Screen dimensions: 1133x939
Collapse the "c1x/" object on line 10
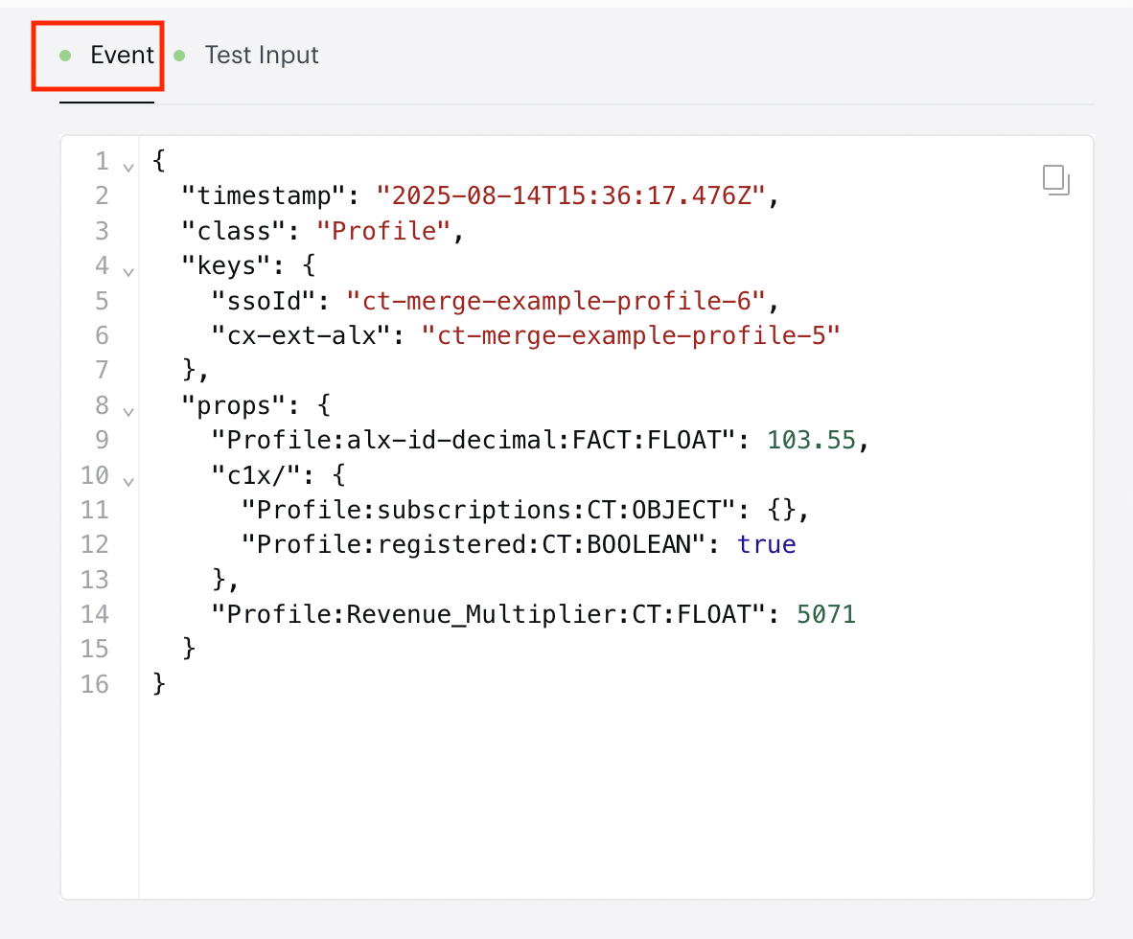pyautogui.click(x=128, y=481)
